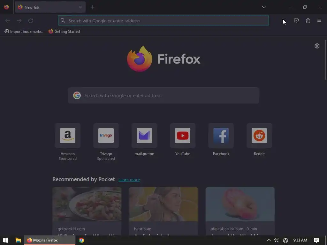Click the settings gear in system tray
This screenshot has height=245, width=327.
pyautogui.click(x=285, y=240)
